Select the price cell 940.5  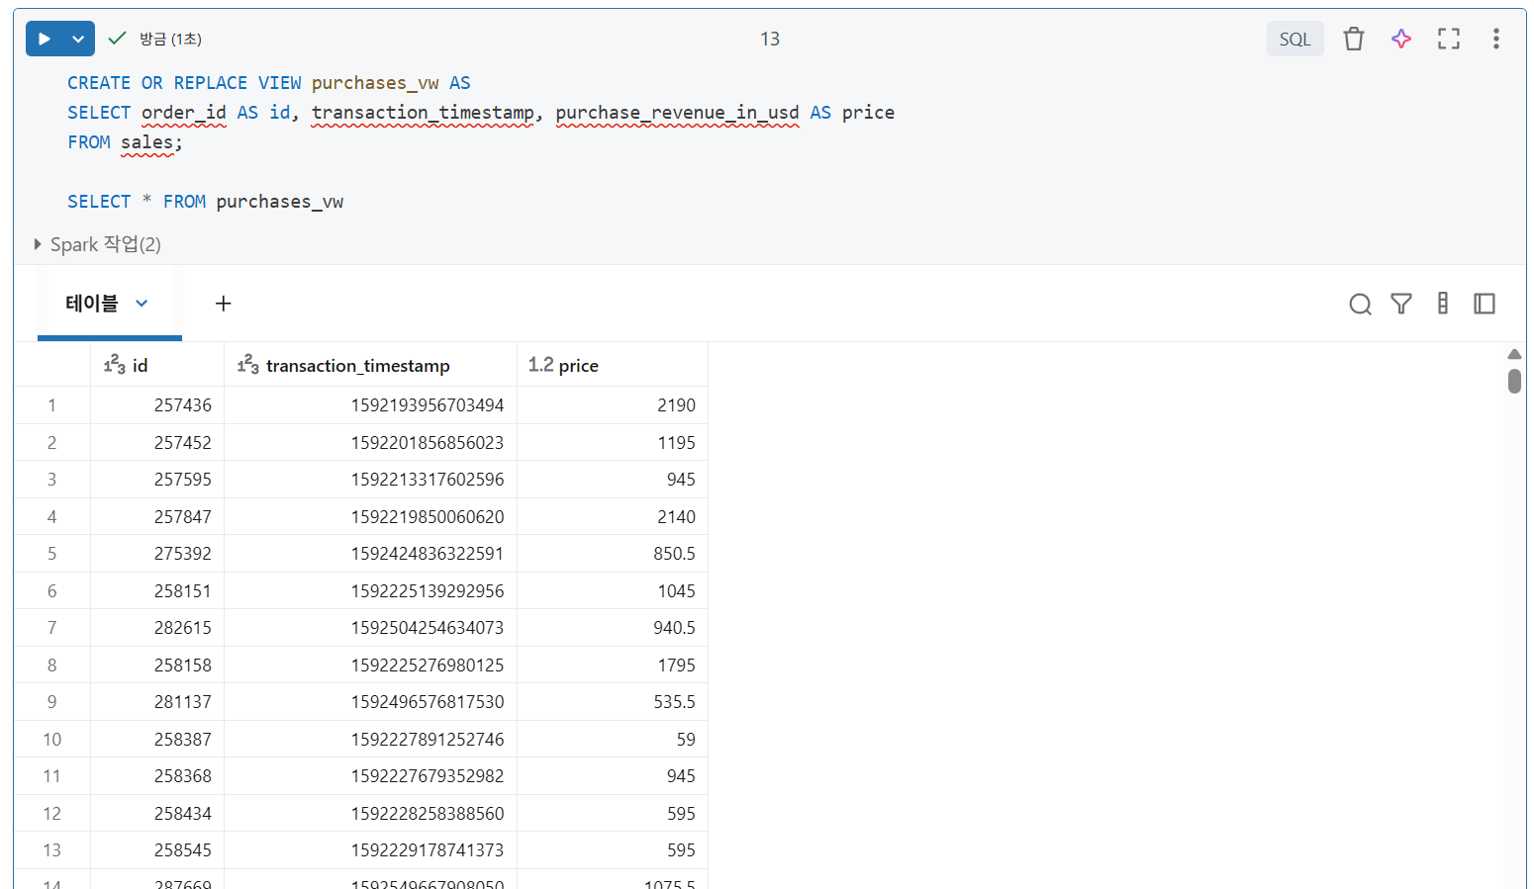[x=613, y=628]
